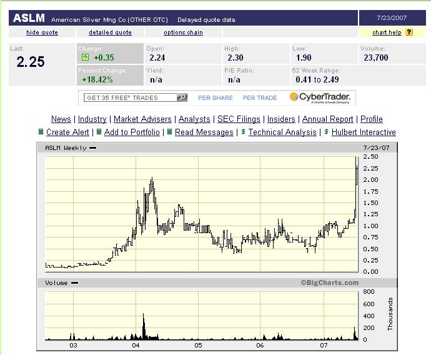Click the Create Alert link
Viewport: 431px width, 355px height.
67,132
